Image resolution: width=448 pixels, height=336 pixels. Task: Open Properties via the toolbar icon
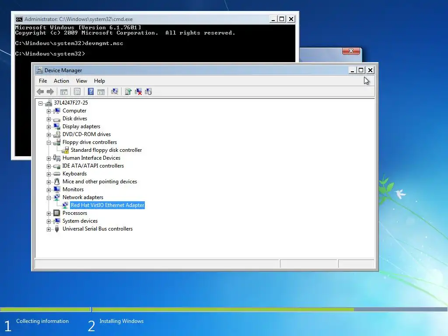77,92
